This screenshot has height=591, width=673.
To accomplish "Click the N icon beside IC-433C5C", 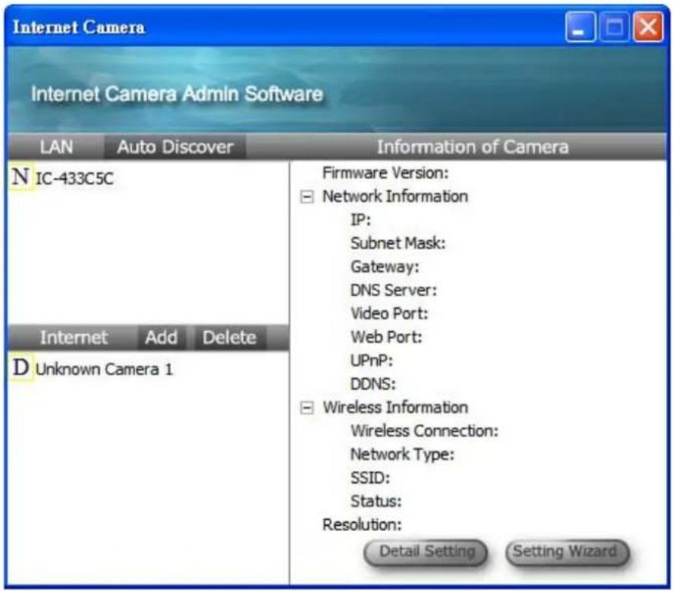I will (x=20, y=178).
